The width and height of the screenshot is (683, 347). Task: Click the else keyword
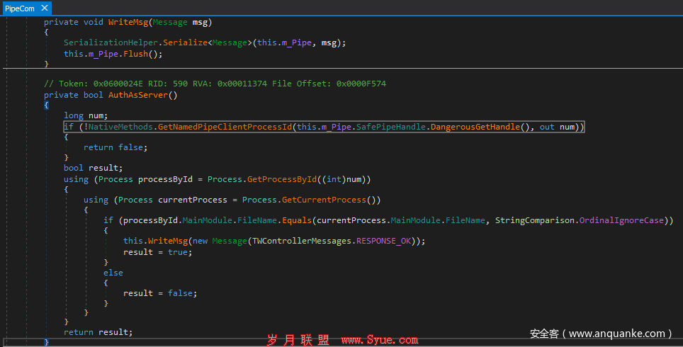(113, 273)
